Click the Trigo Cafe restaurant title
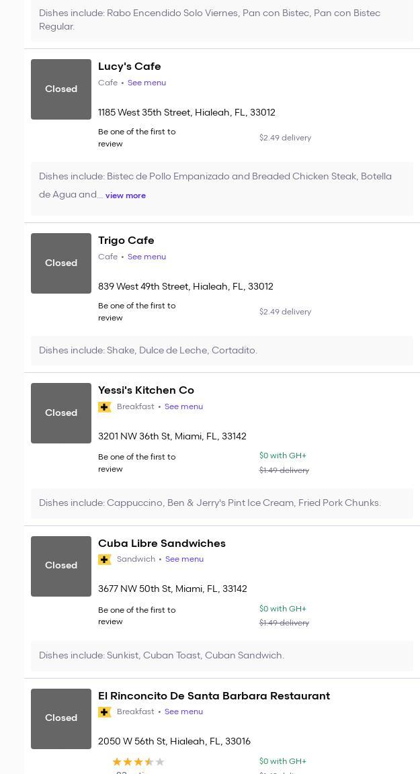420x774 pixels. (x=126, y=241)
